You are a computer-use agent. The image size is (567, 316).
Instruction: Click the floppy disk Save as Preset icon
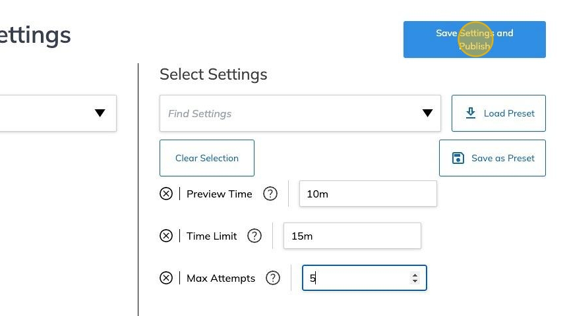pyautogui.click(x=458, y=158)
